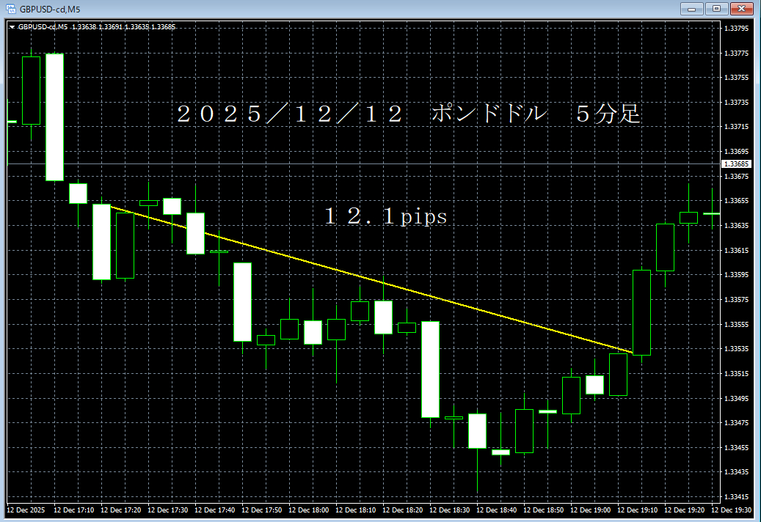Click the price scale value 1.33655

(x=736, y=201)
